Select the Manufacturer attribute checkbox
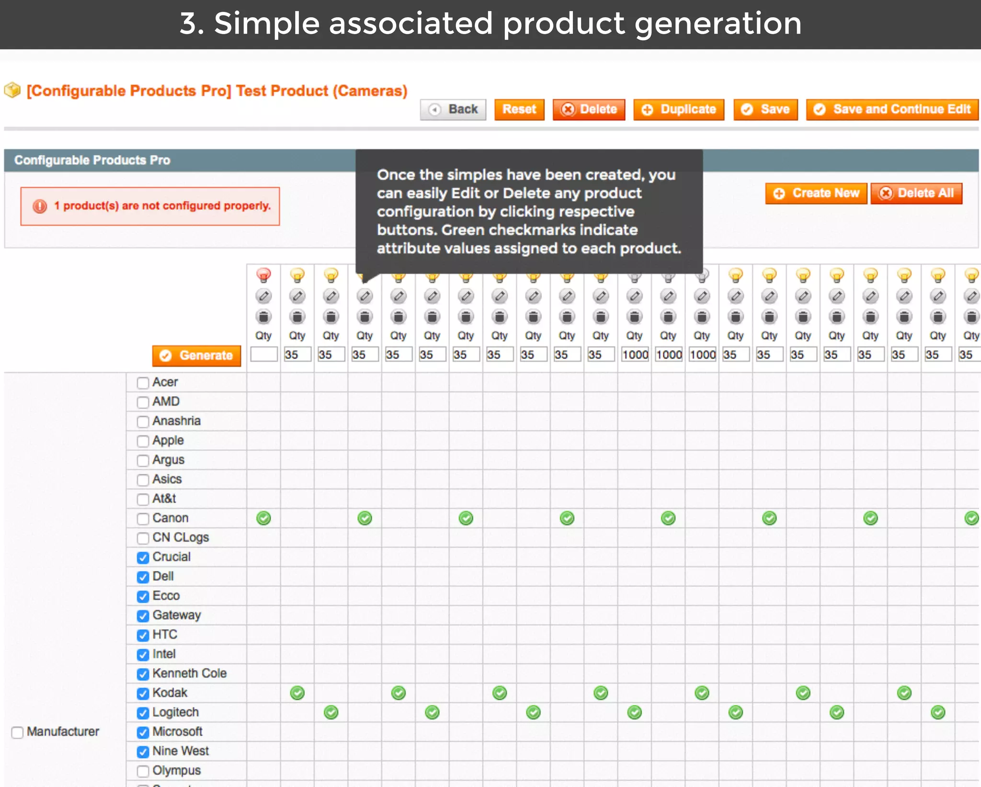The width and height of the screenshot is (981, 787). tap(17, 732)
